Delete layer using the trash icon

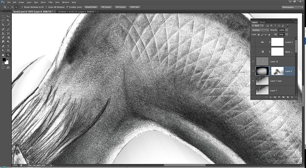[292, 97]
